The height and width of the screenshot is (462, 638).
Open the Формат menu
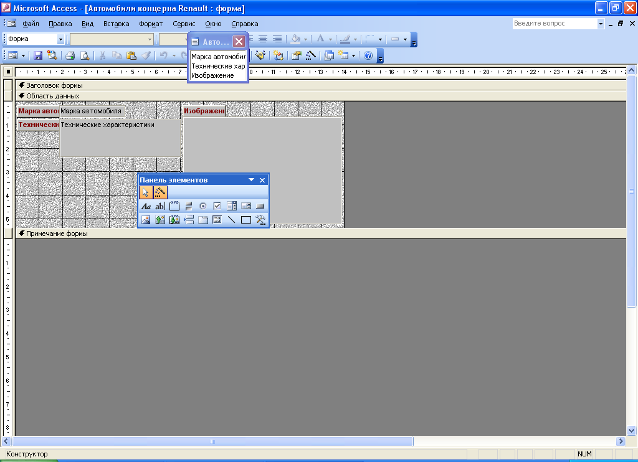pos(151,24)
